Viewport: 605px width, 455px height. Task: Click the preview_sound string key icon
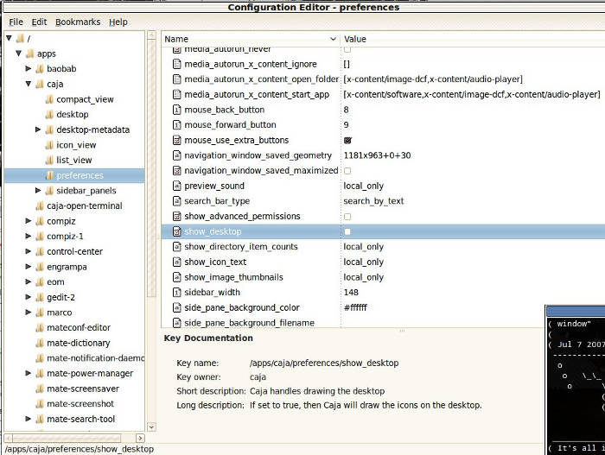pos(176,186)
